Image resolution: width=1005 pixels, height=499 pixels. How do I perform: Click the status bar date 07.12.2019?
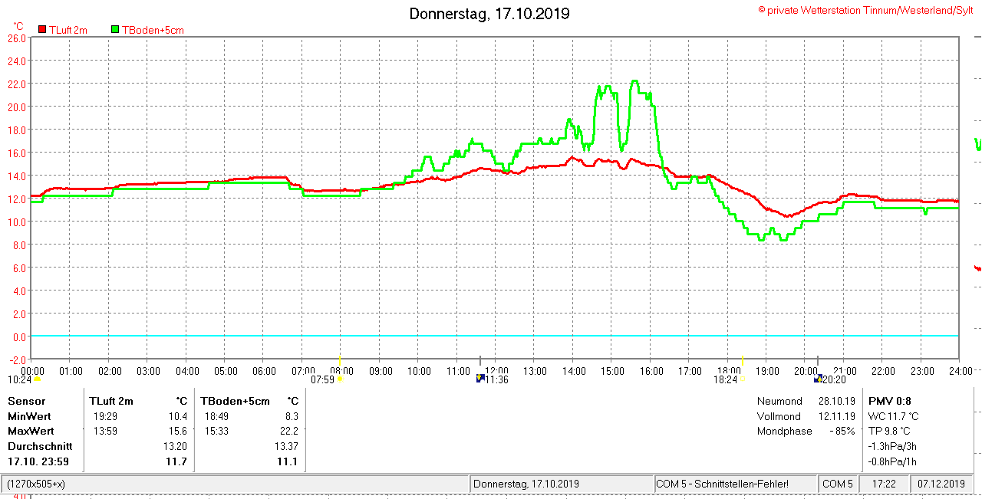[x=941, y=484]
